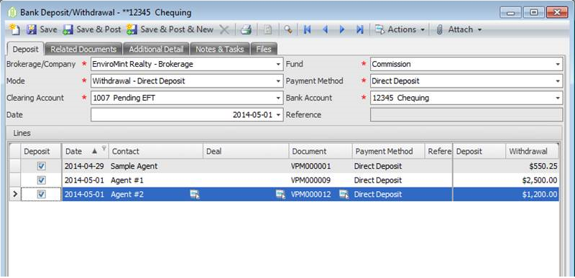Viewport: 575px width, 278px height.
Task: Click the printer icon in toolbar
Action: pos(246,29)
